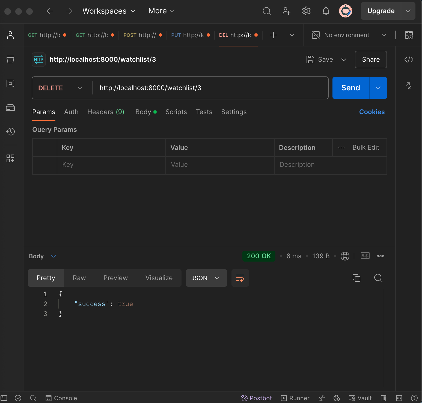Open the DELETE method dropdown
The image size is (422, 403).
[80, 88]
